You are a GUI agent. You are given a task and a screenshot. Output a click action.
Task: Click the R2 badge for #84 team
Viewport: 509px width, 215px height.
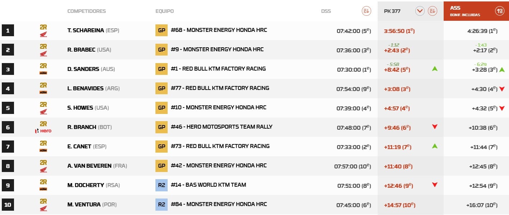pyautogui.click(x=162, y=205)
